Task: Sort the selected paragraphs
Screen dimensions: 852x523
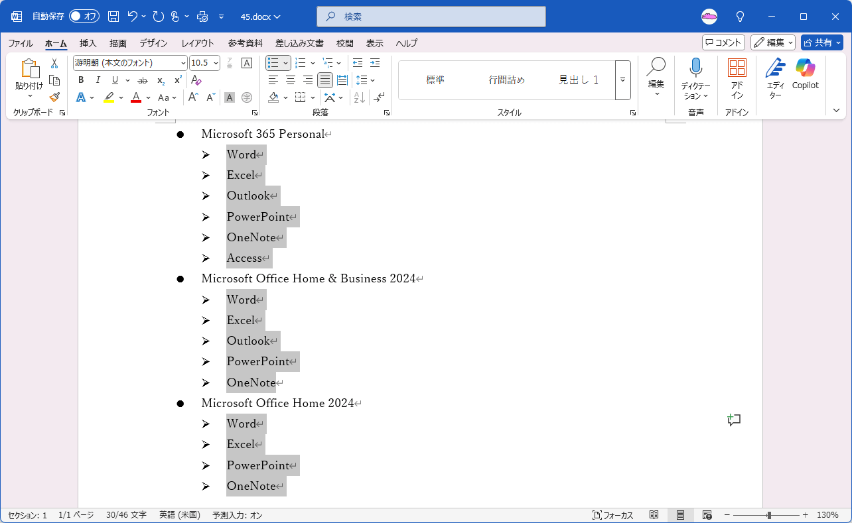Action: 360,97
